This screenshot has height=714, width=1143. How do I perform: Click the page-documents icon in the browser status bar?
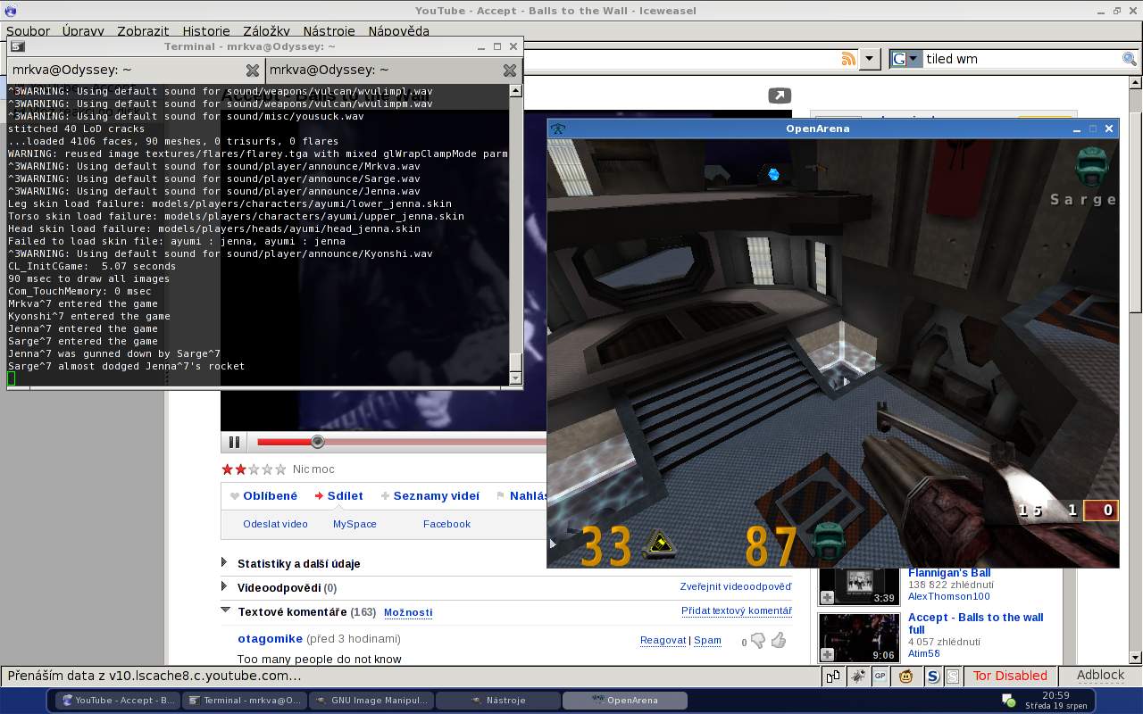[x=832, y=677]
